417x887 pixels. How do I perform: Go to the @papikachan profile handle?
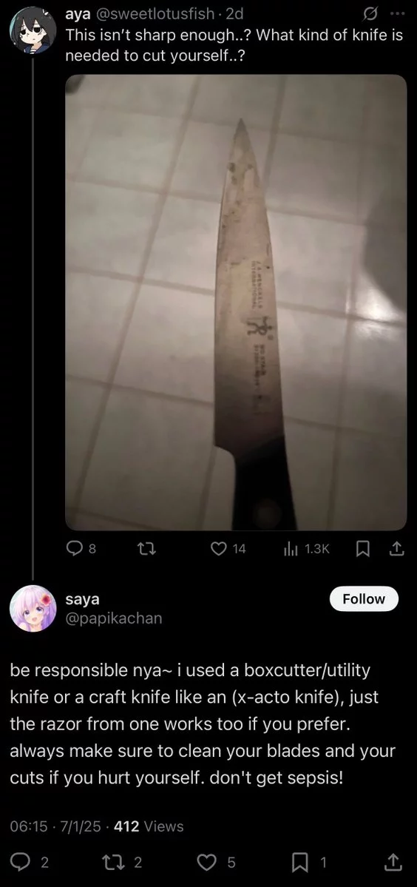[114, 618]
